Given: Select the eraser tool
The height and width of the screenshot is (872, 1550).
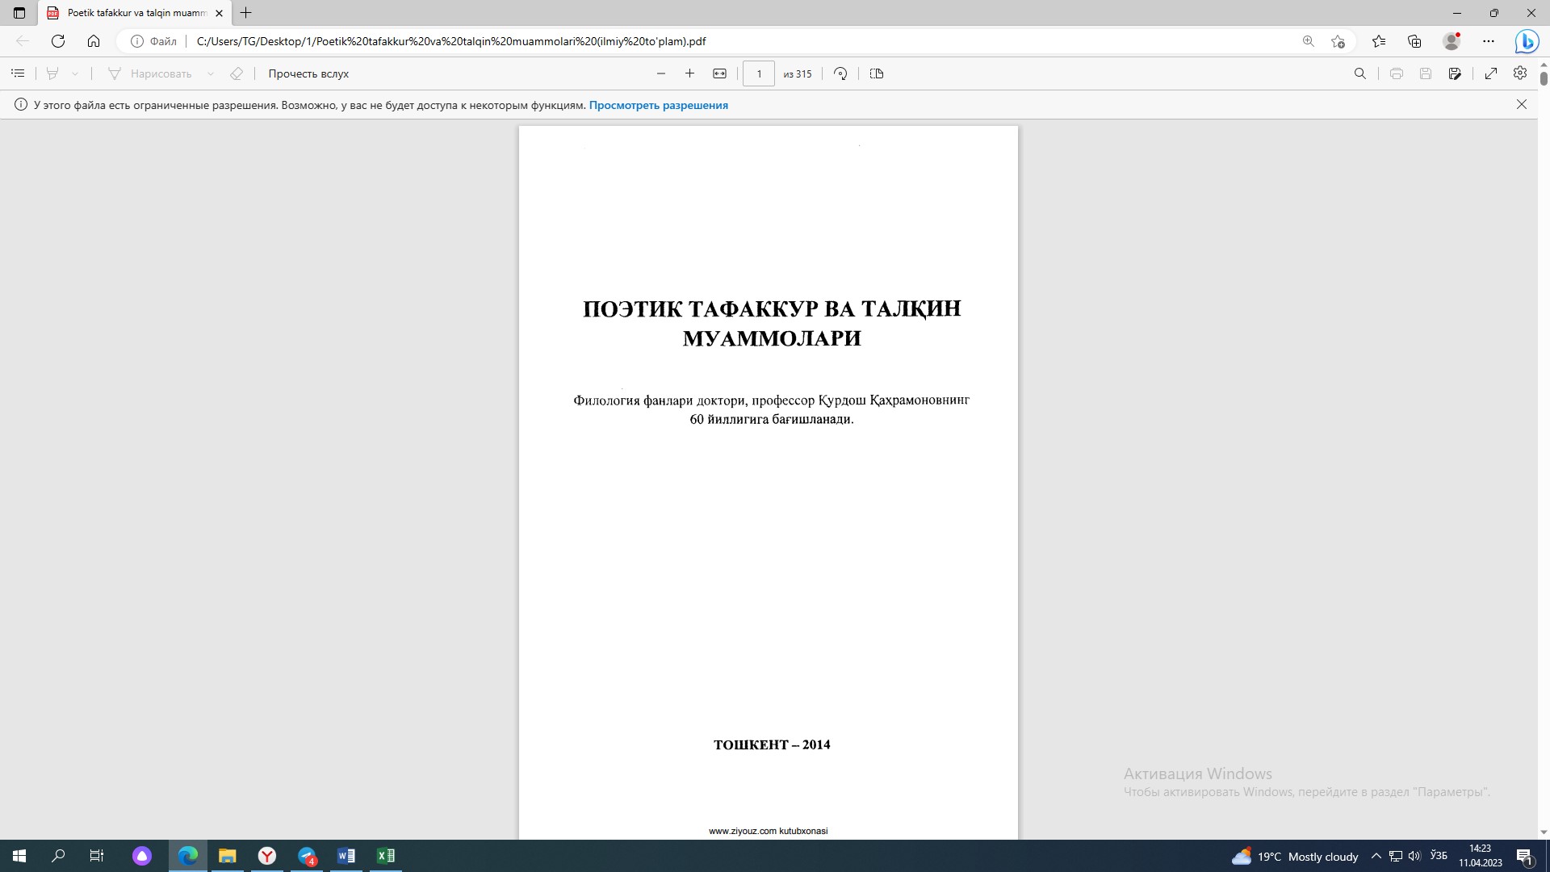Looking at the screenshot, I should (x=237, y=73).
